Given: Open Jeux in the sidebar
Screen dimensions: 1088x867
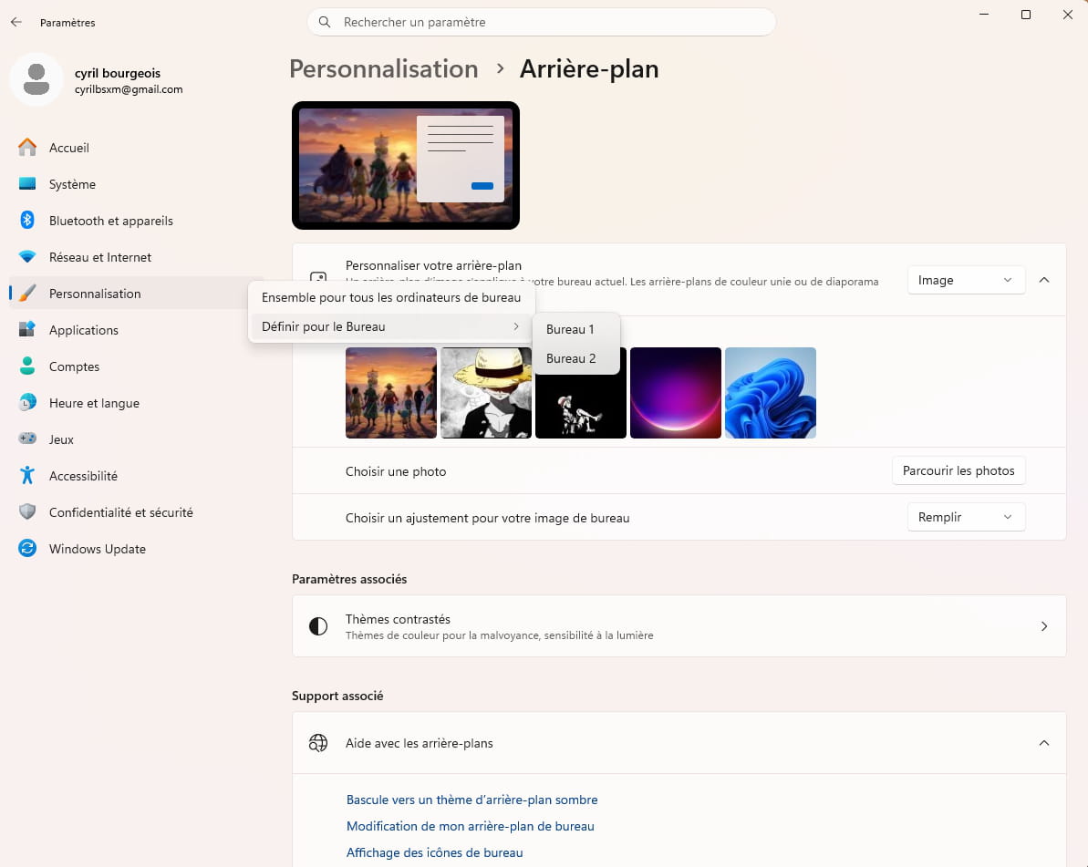Looking at the screenshot, I should (135, 439).
